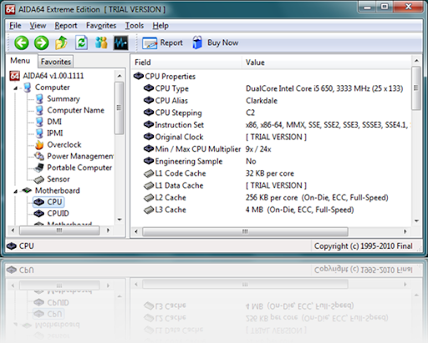The height and width of the screenshot is (343, 428).
Task: Open the Help menu
Action: (x=160, y=26)
